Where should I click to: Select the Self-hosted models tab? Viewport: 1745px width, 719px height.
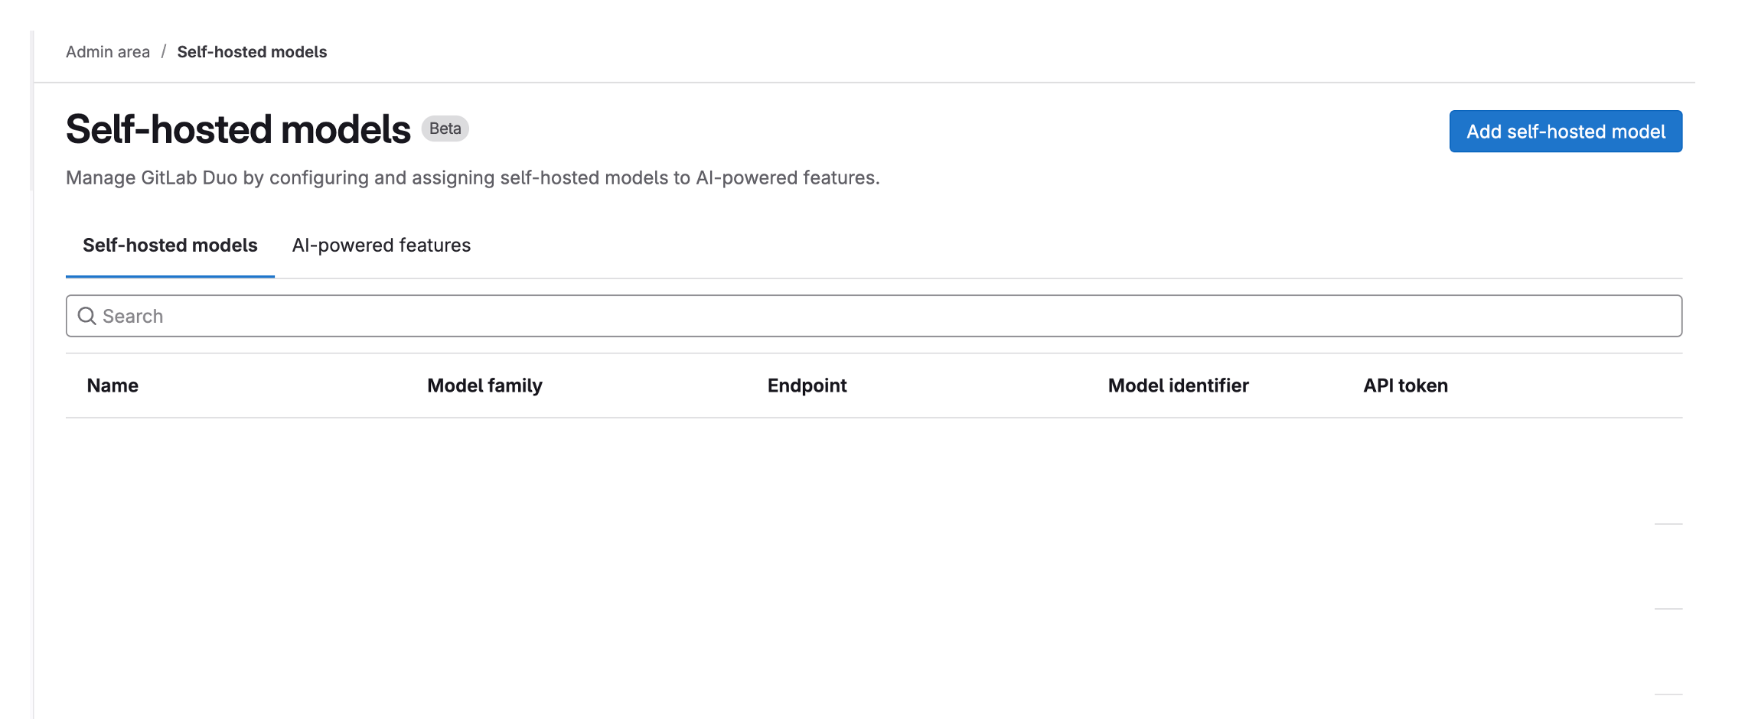pos(170,245)
